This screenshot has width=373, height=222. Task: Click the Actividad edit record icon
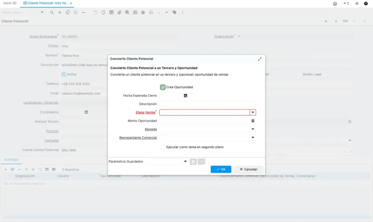13,169
